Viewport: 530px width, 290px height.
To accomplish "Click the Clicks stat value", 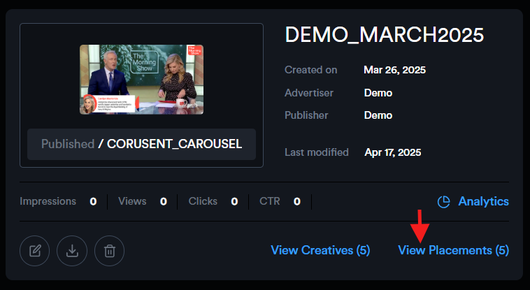I will [234, 201].
